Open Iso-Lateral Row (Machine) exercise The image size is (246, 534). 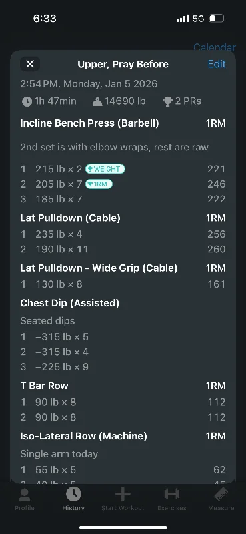(84, 436)
